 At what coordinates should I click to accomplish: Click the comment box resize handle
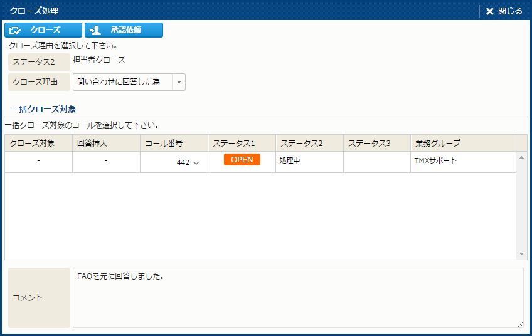[520, 324]
